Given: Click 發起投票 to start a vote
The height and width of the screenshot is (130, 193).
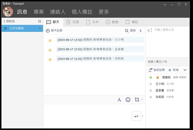Looking at the screenshot, I should click(x=157, y=70).
